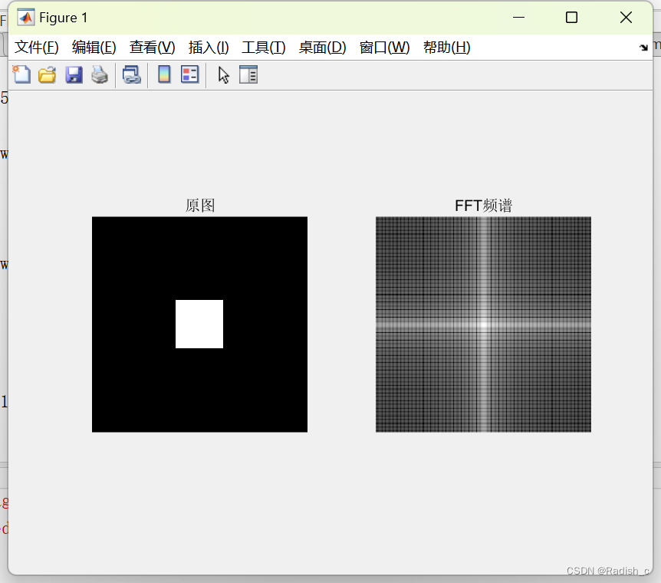
Task: Click the FFT频谱 plot title
Action: pos(484,206)
